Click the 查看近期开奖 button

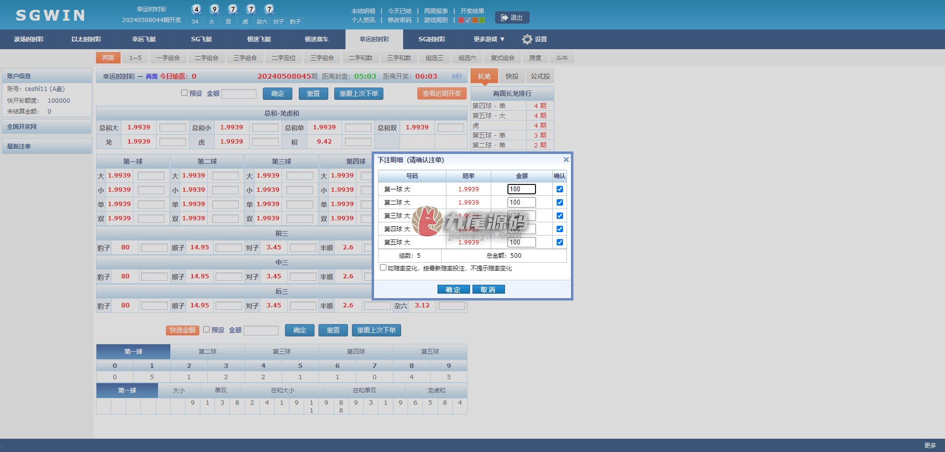pyautogui.click(x=442, y=93)
